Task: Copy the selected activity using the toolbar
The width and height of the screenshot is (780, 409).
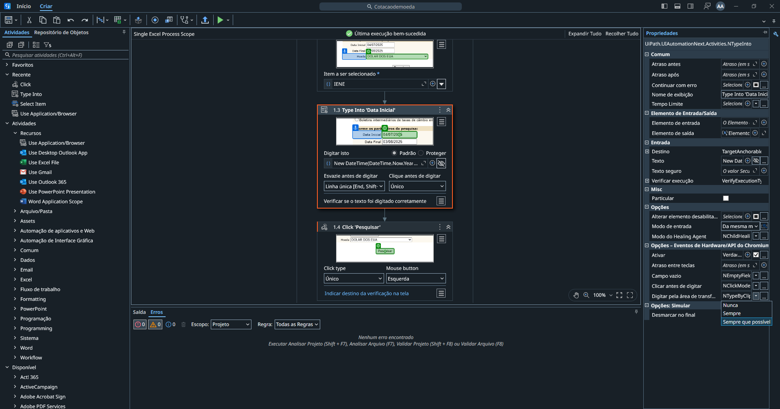Action: 43,20
